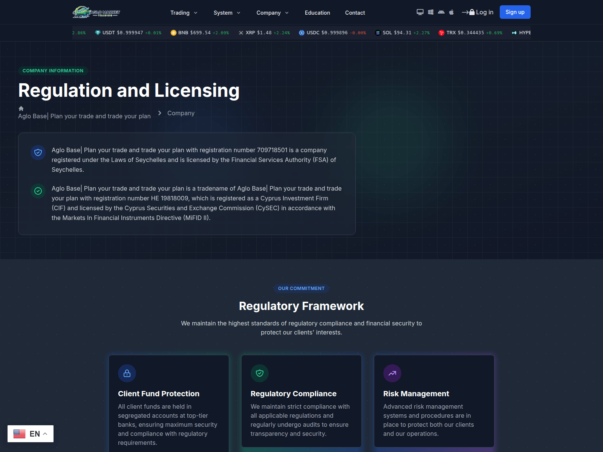Open the Education menu item

click(317, 13)
